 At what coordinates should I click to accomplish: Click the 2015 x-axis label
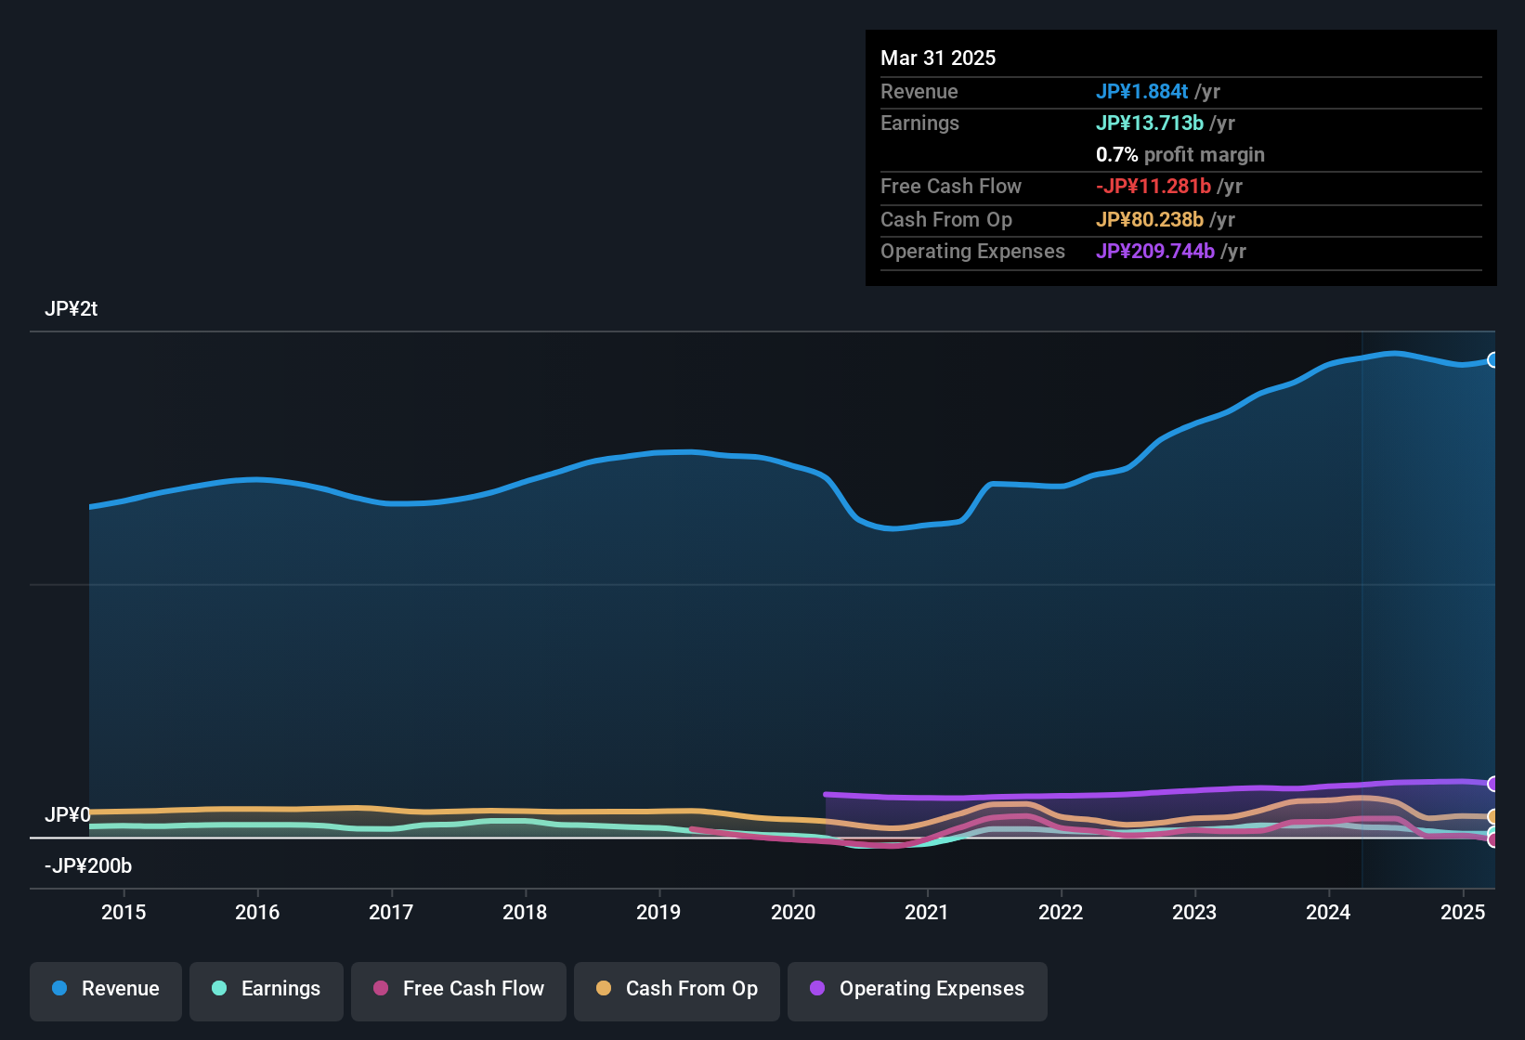click(124, 912)
